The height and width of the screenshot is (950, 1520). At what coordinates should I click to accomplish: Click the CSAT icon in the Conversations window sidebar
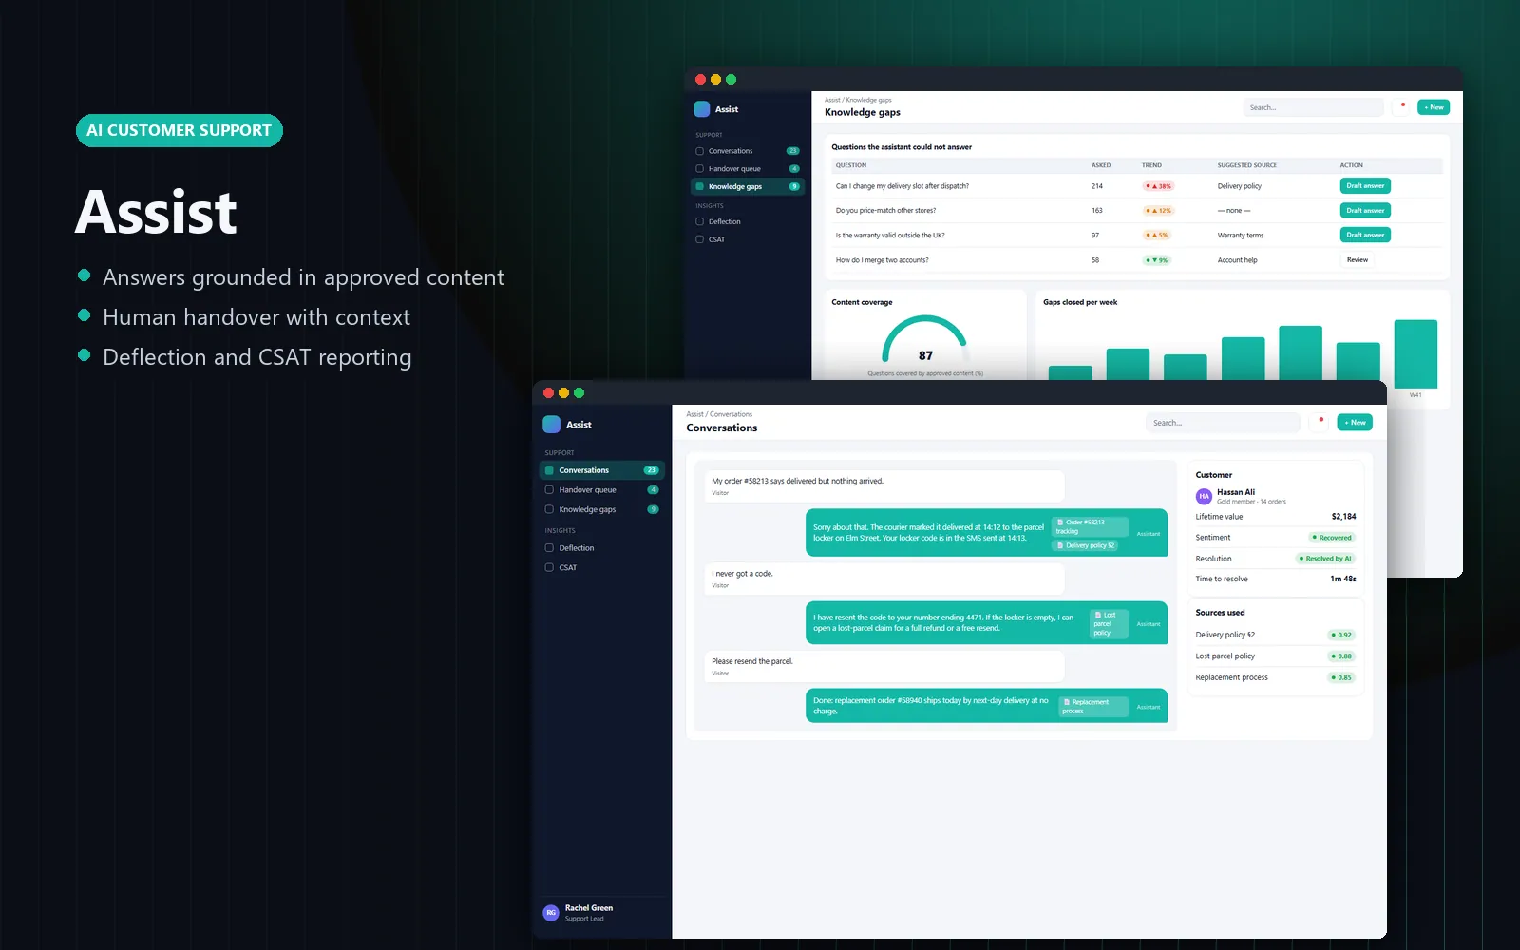pyautogui.click(x=549, y=567)
